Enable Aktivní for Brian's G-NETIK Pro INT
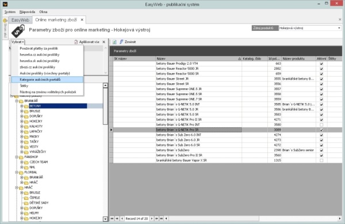The height and width of the screenshot is (224, 345). (321, 125)
